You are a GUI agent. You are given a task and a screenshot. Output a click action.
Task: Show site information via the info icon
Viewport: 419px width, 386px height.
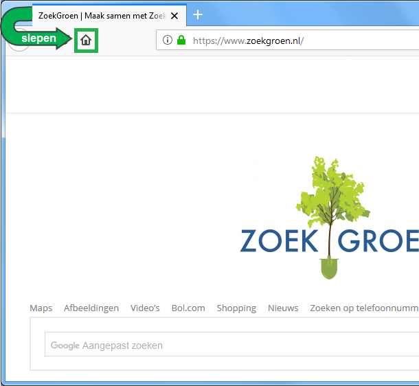[168, 40]
